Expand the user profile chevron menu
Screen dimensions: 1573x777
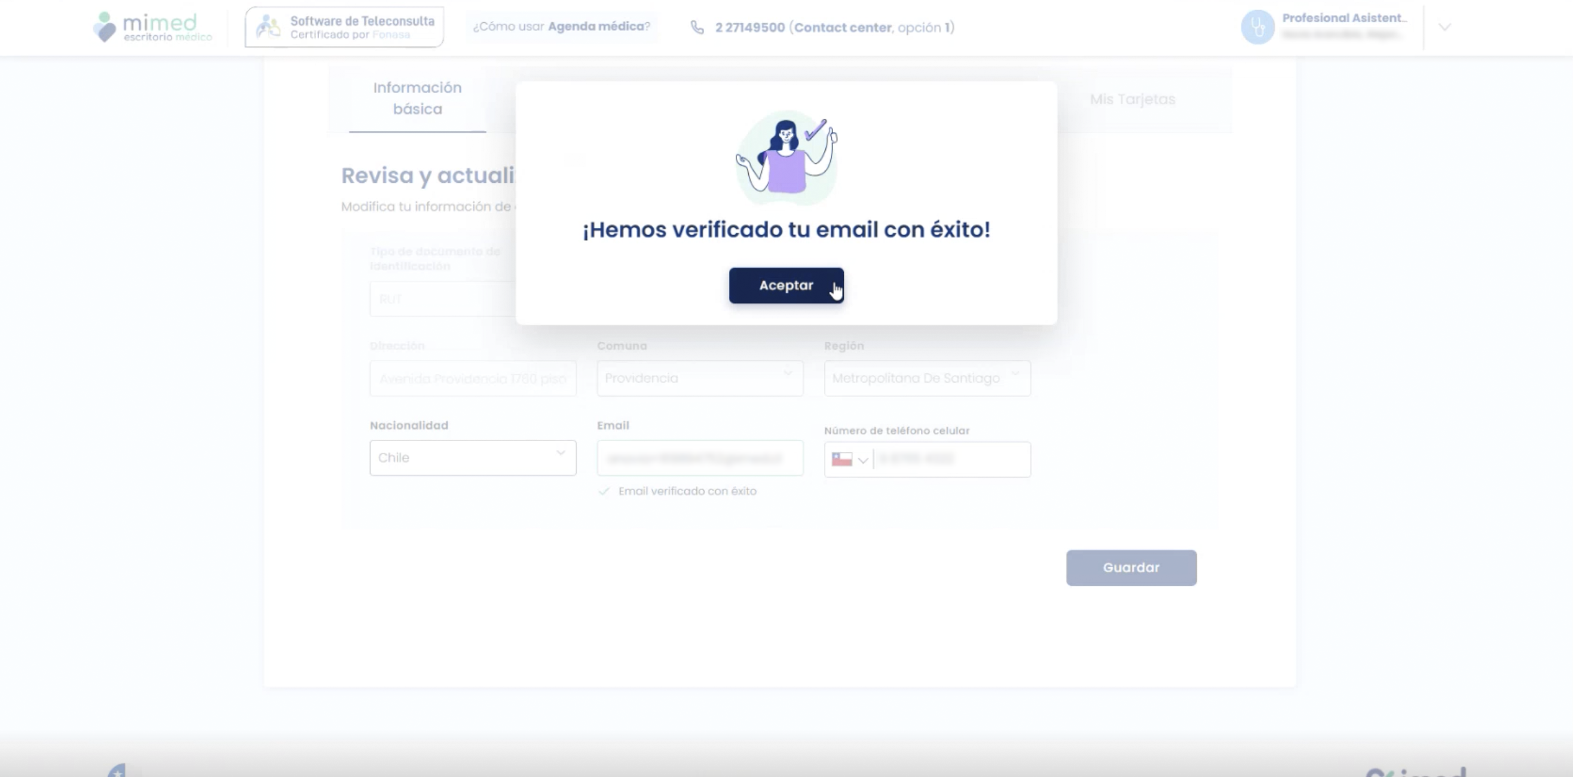click(1444, 27)
